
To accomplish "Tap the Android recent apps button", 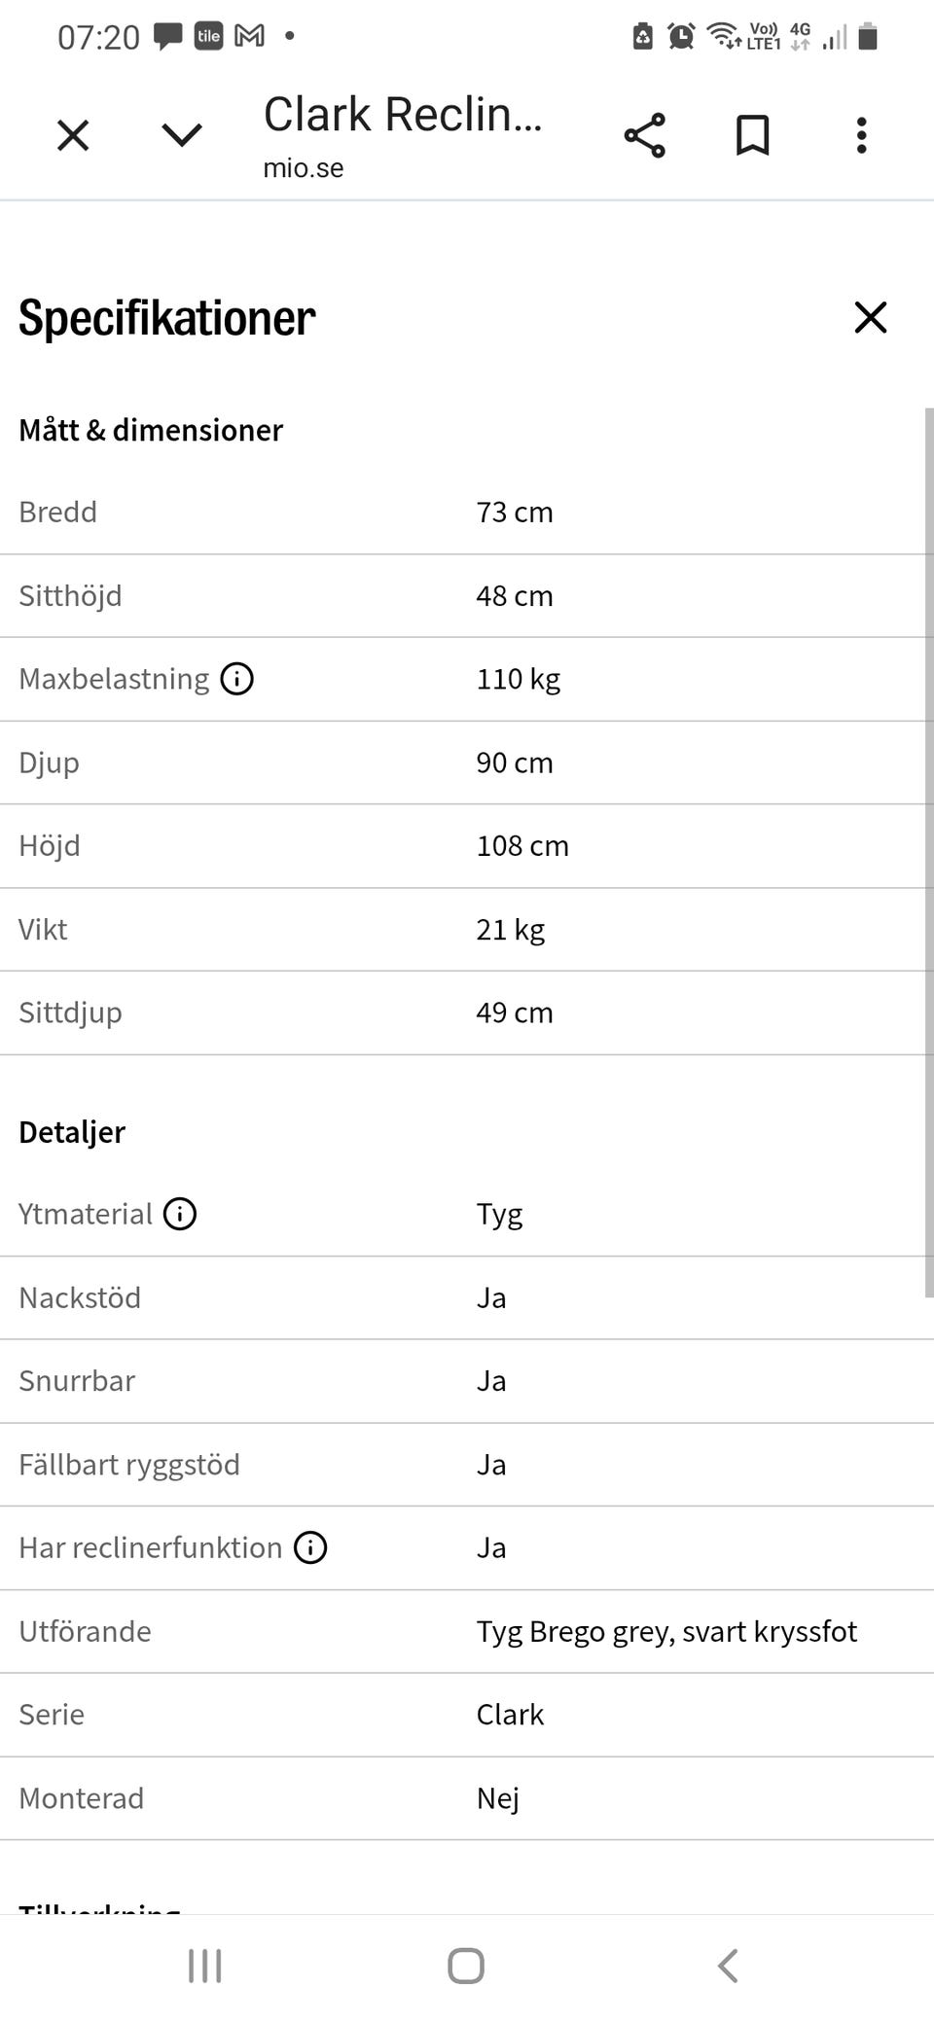I will (205, 1966).
